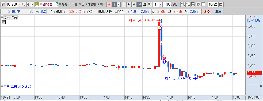Open the minute interval dropdown next to 틱
This screenshot has width=263, height=101.
coord(161,4)
